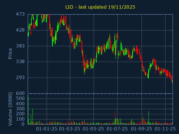179x134 pixels.
Task: Click the 338 price axis label
Action: point(20,62)
